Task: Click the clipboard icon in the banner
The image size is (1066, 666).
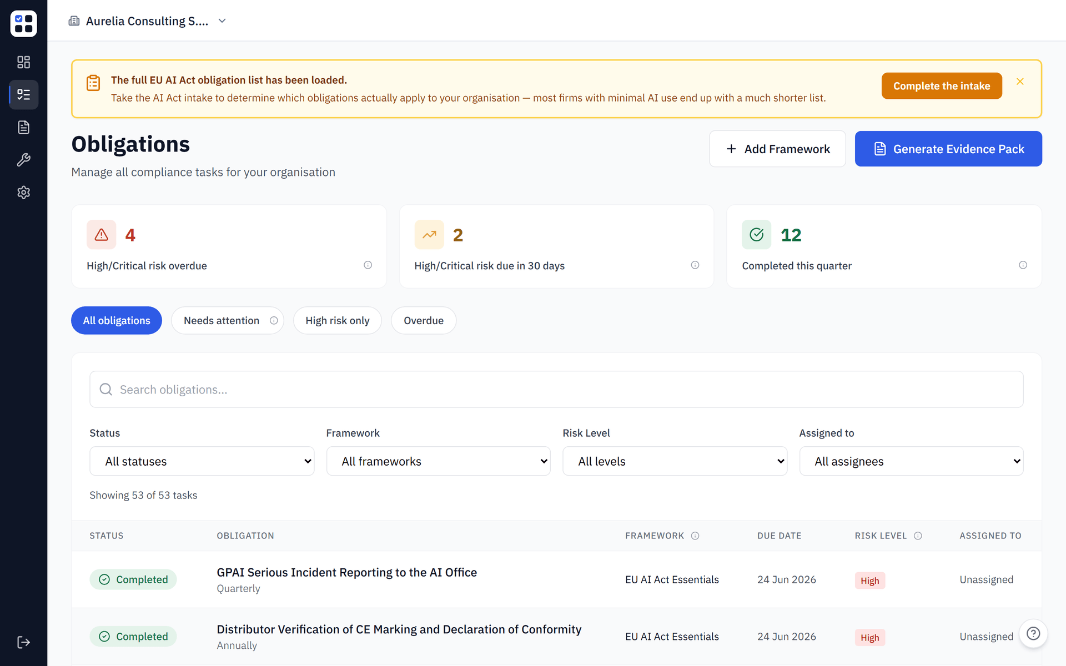Action: [93, 83]
